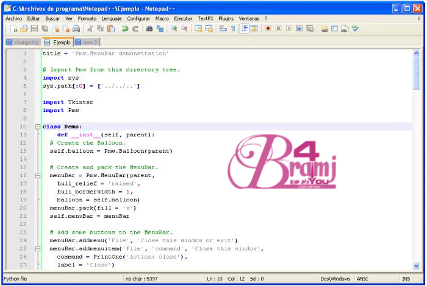Open the Macro menu

click(162, 18)
